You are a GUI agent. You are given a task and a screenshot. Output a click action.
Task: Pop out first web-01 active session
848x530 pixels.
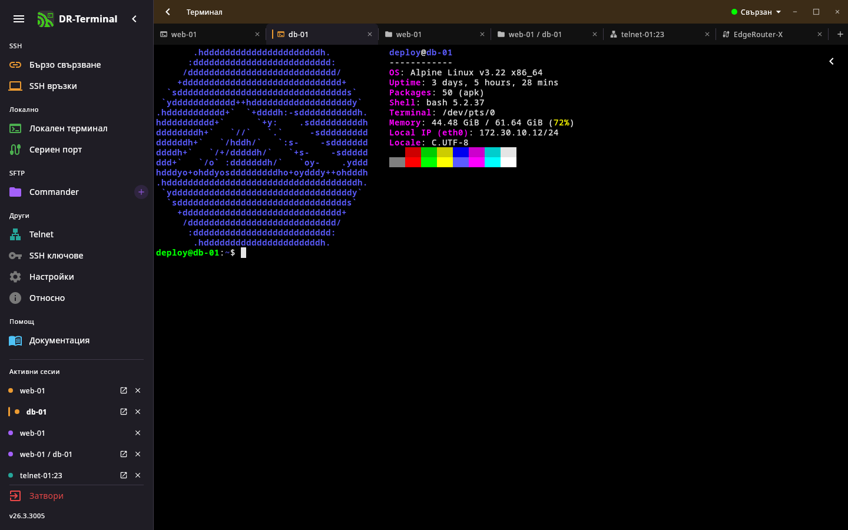(124, 390)
